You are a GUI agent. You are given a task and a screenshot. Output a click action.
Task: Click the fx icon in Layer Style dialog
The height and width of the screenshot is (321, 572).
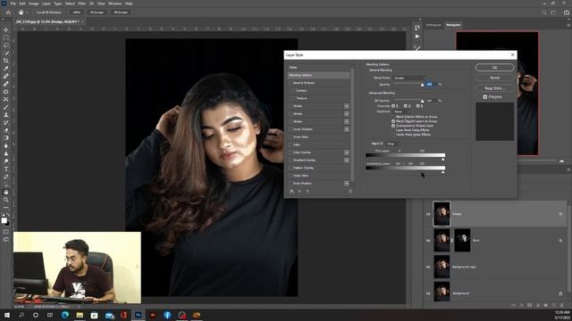pos(292,191)
